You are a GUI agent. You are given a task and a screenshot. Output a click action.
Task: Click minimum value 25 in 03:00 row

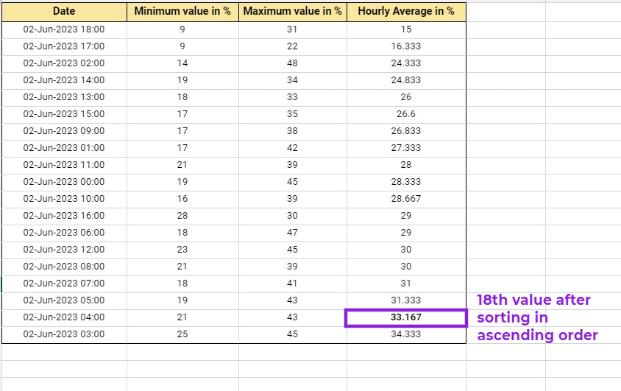pos(182,334)
